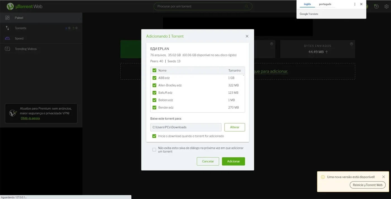This screenshot has width=391, height=199.
Task: Click the Painel dashboard icon
Action: click(x=8, y=18)
